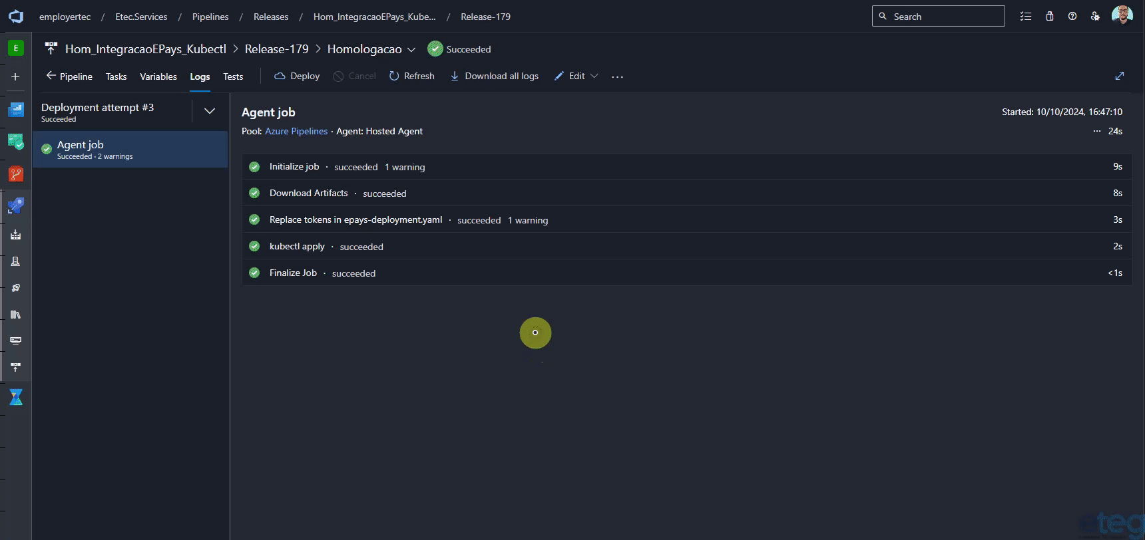Open the work items list icon in the header

1026,17
